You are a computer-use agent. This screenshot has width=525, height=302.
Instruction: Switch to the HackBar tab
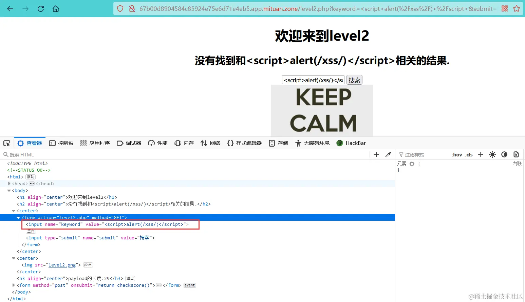[x=351, y=143]
